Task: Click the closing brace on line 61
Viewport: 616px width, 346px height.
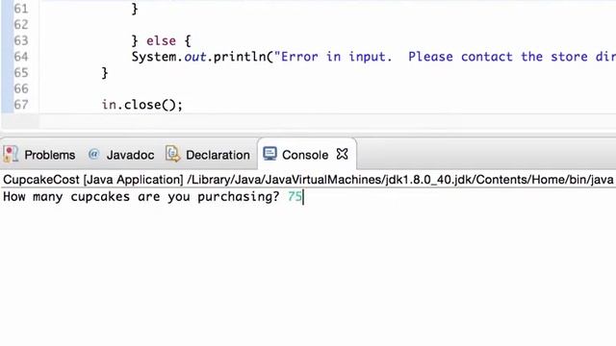Action: click(135, 9)
